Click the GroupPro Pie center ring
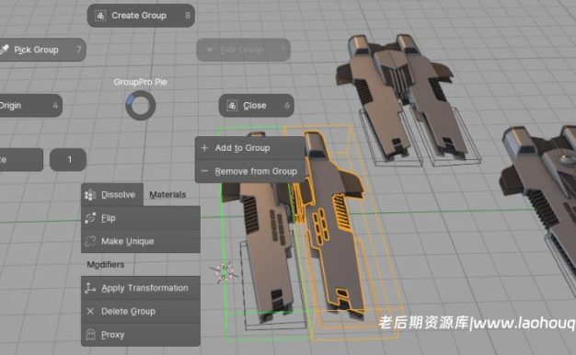 (x=141, y=106)
